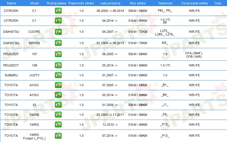This screenshot has height=142, width=227.
Task: Click the _B1_ body cell
Action: coord(165,85)
